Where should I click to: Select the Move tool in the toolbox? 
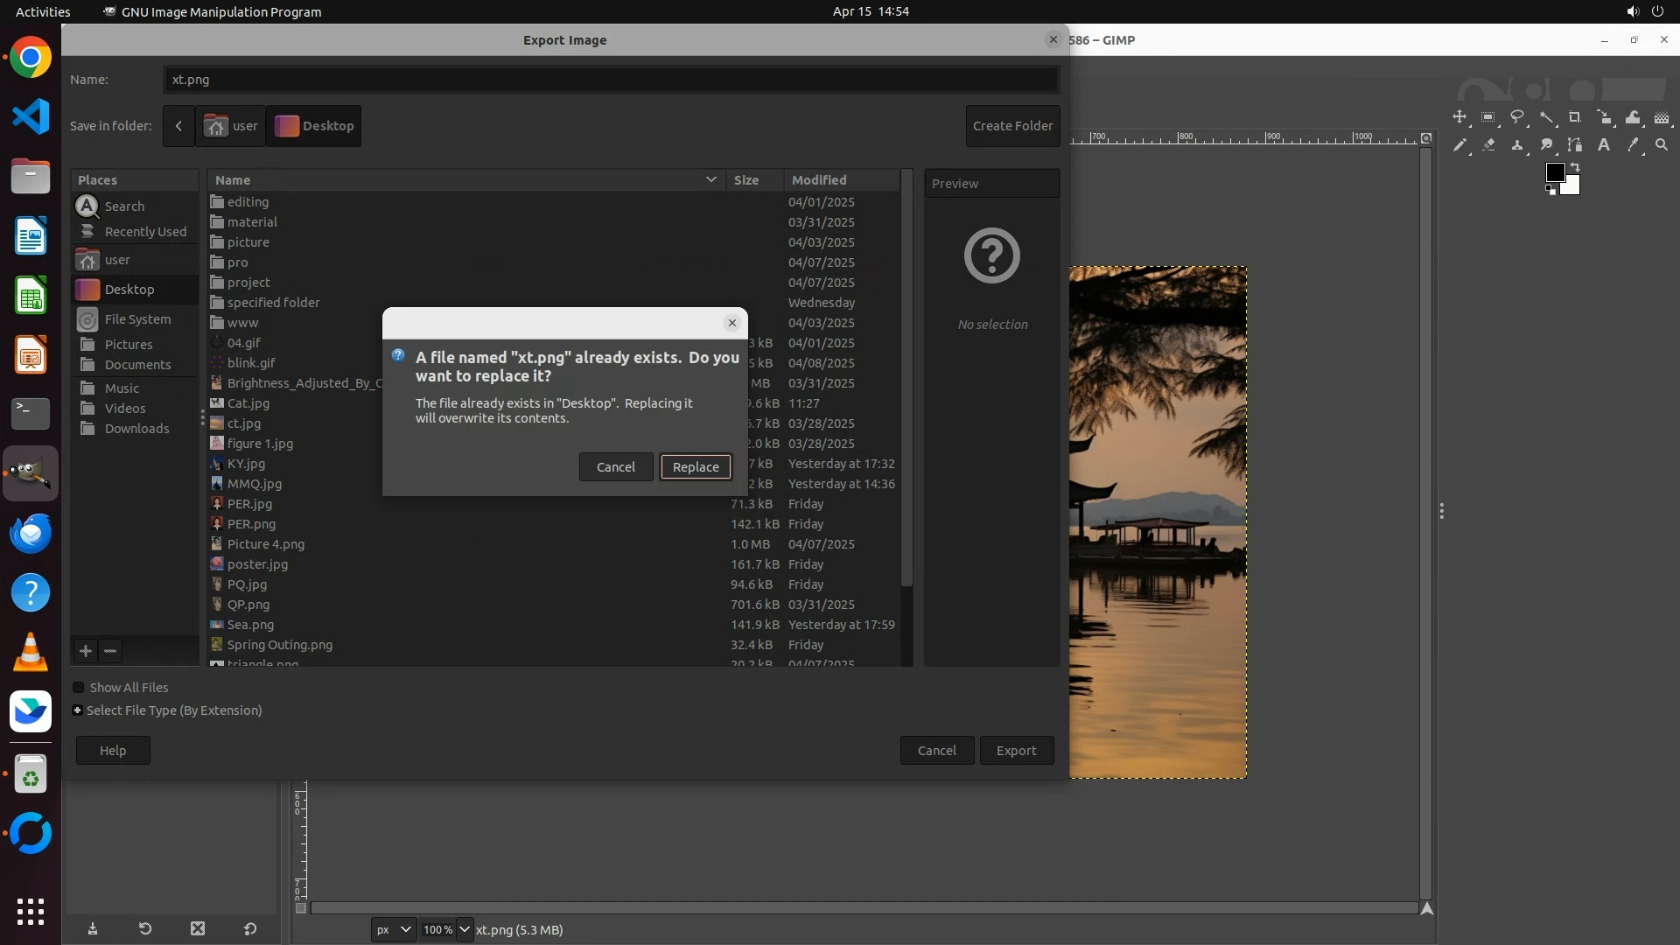(1459, 117)
